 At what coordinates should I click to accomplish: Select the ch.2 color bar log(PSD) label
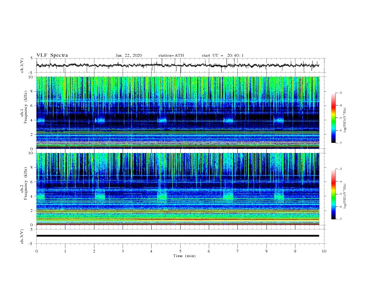point(345,196)
